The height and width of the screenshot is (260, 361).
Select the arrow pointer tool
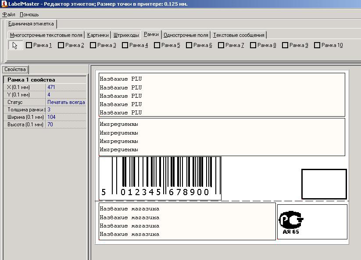tap(15, 44)
